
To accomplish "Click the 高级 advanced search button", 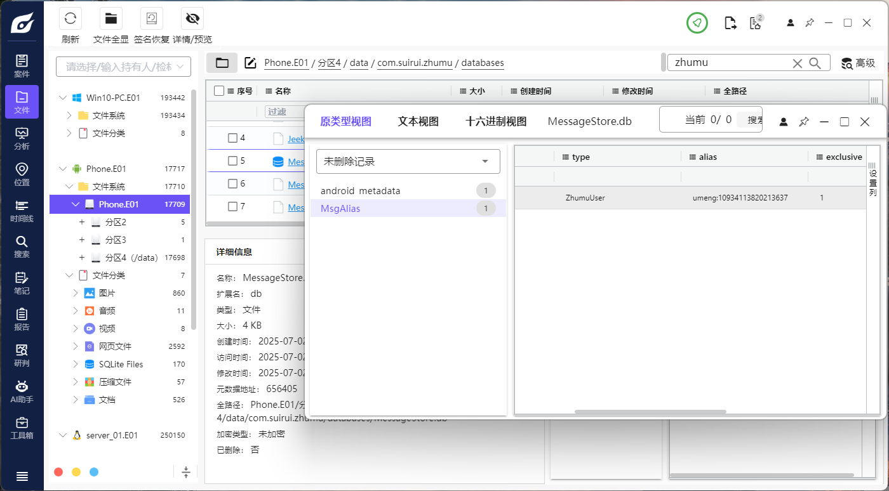I will click(858, 63).
